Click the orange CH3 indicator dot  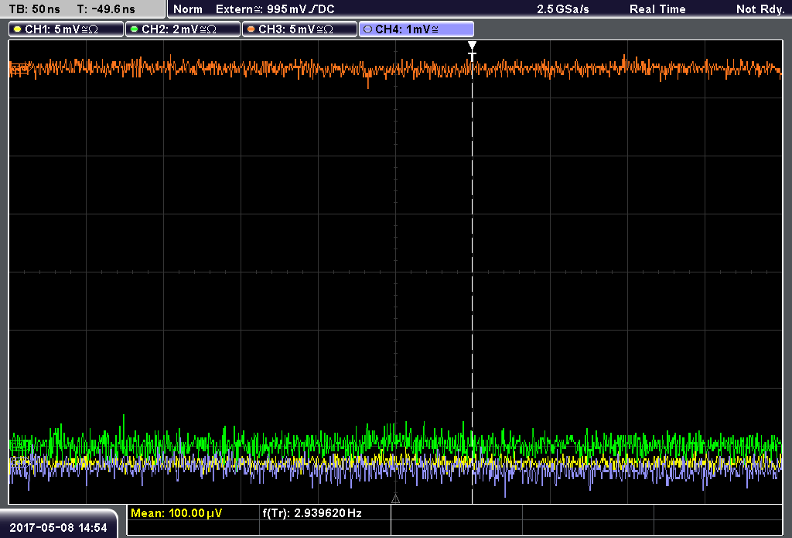pos(251,29)
